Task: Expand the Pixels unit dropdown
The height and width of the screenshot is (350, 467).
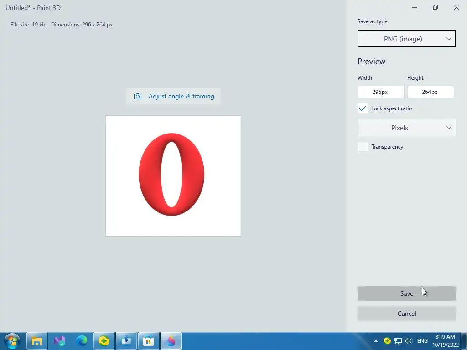Action: [406, 128]
